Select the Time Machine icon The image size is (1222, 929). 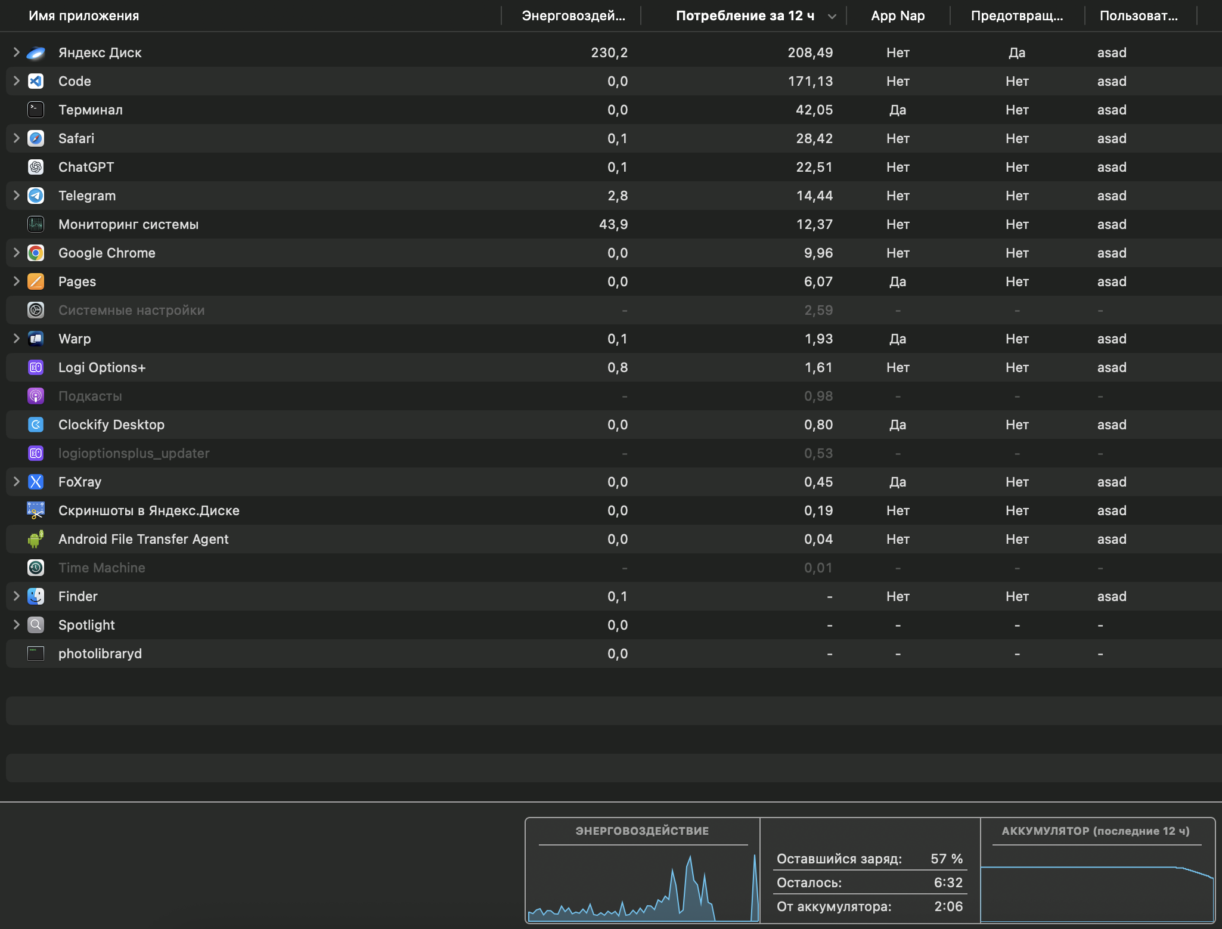point(36,568)
